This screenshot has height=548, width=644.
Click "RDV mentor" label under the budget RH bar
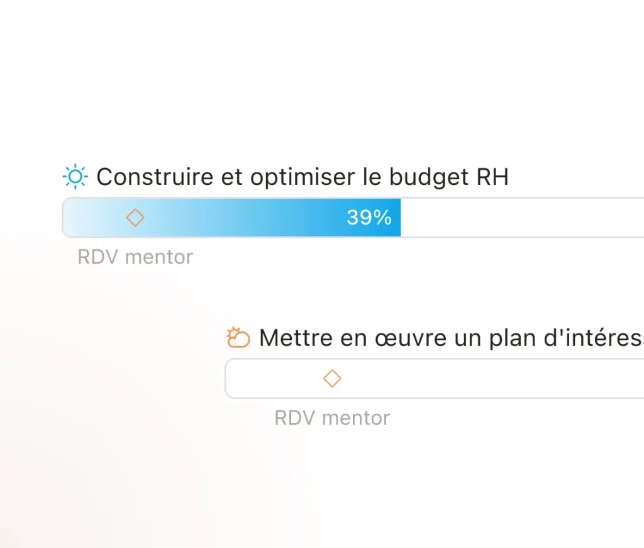[135, 257]
